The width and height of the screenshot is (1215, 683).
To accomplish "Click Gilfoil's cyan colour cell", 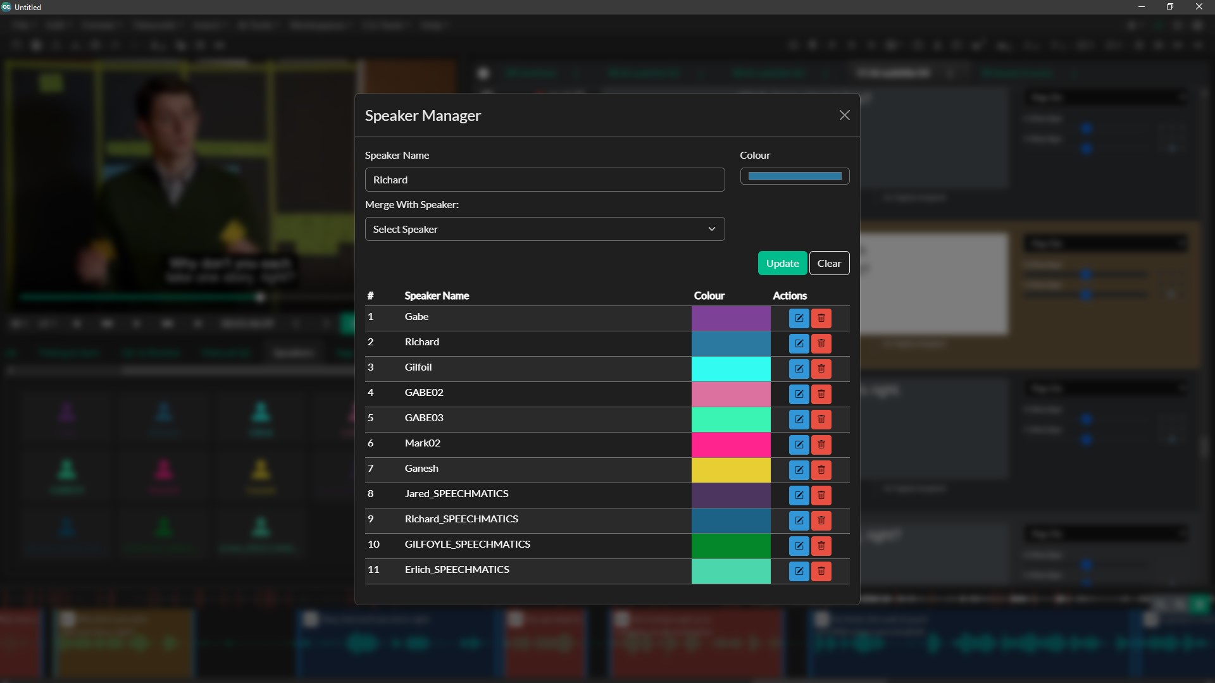I will click(x=731, y=369).
